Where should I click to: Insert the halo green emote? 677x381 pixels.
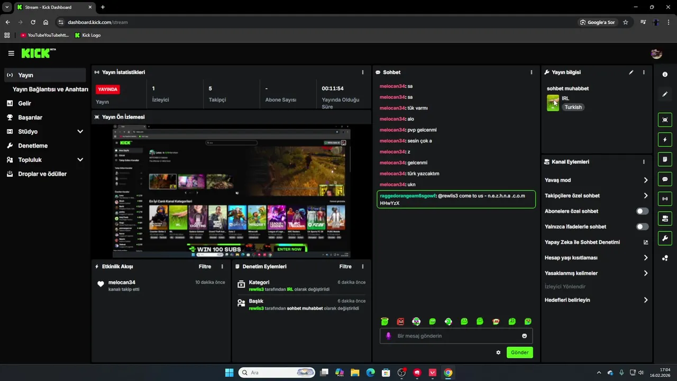pos(385,321)
